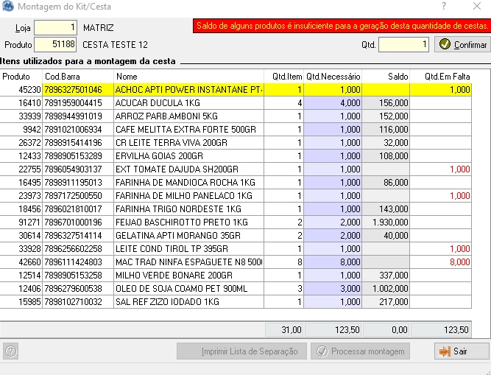Click the Produto code field 51188
The image size is (491, 375).
tap(55, 44)
